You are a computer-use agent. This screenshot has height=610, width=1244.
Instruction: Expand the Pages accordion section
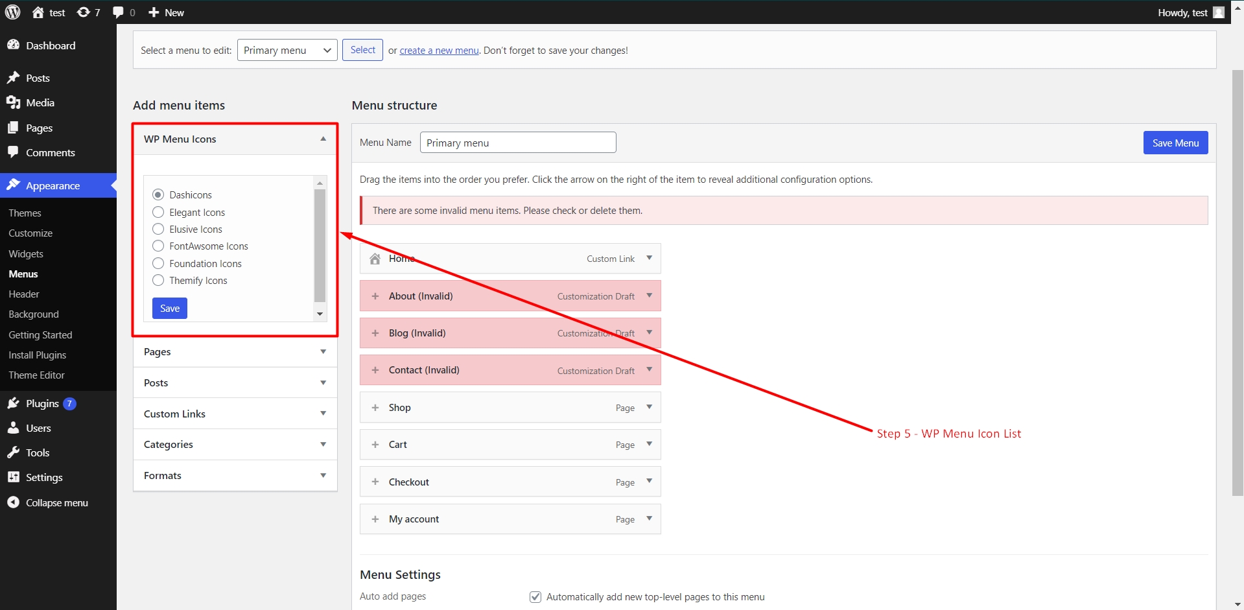pos(235,352)
